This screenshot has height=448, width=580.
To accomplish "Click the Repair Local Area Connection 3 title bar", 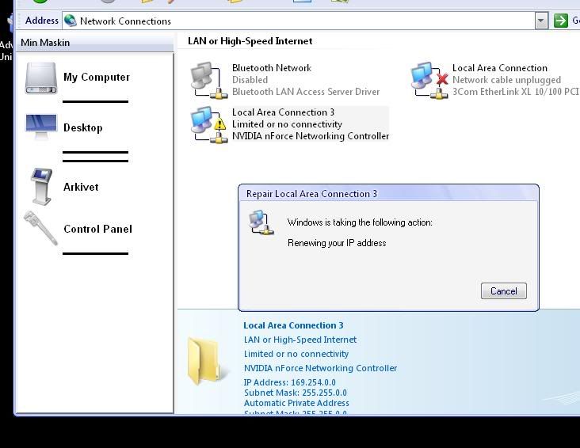I will (388, 194).
